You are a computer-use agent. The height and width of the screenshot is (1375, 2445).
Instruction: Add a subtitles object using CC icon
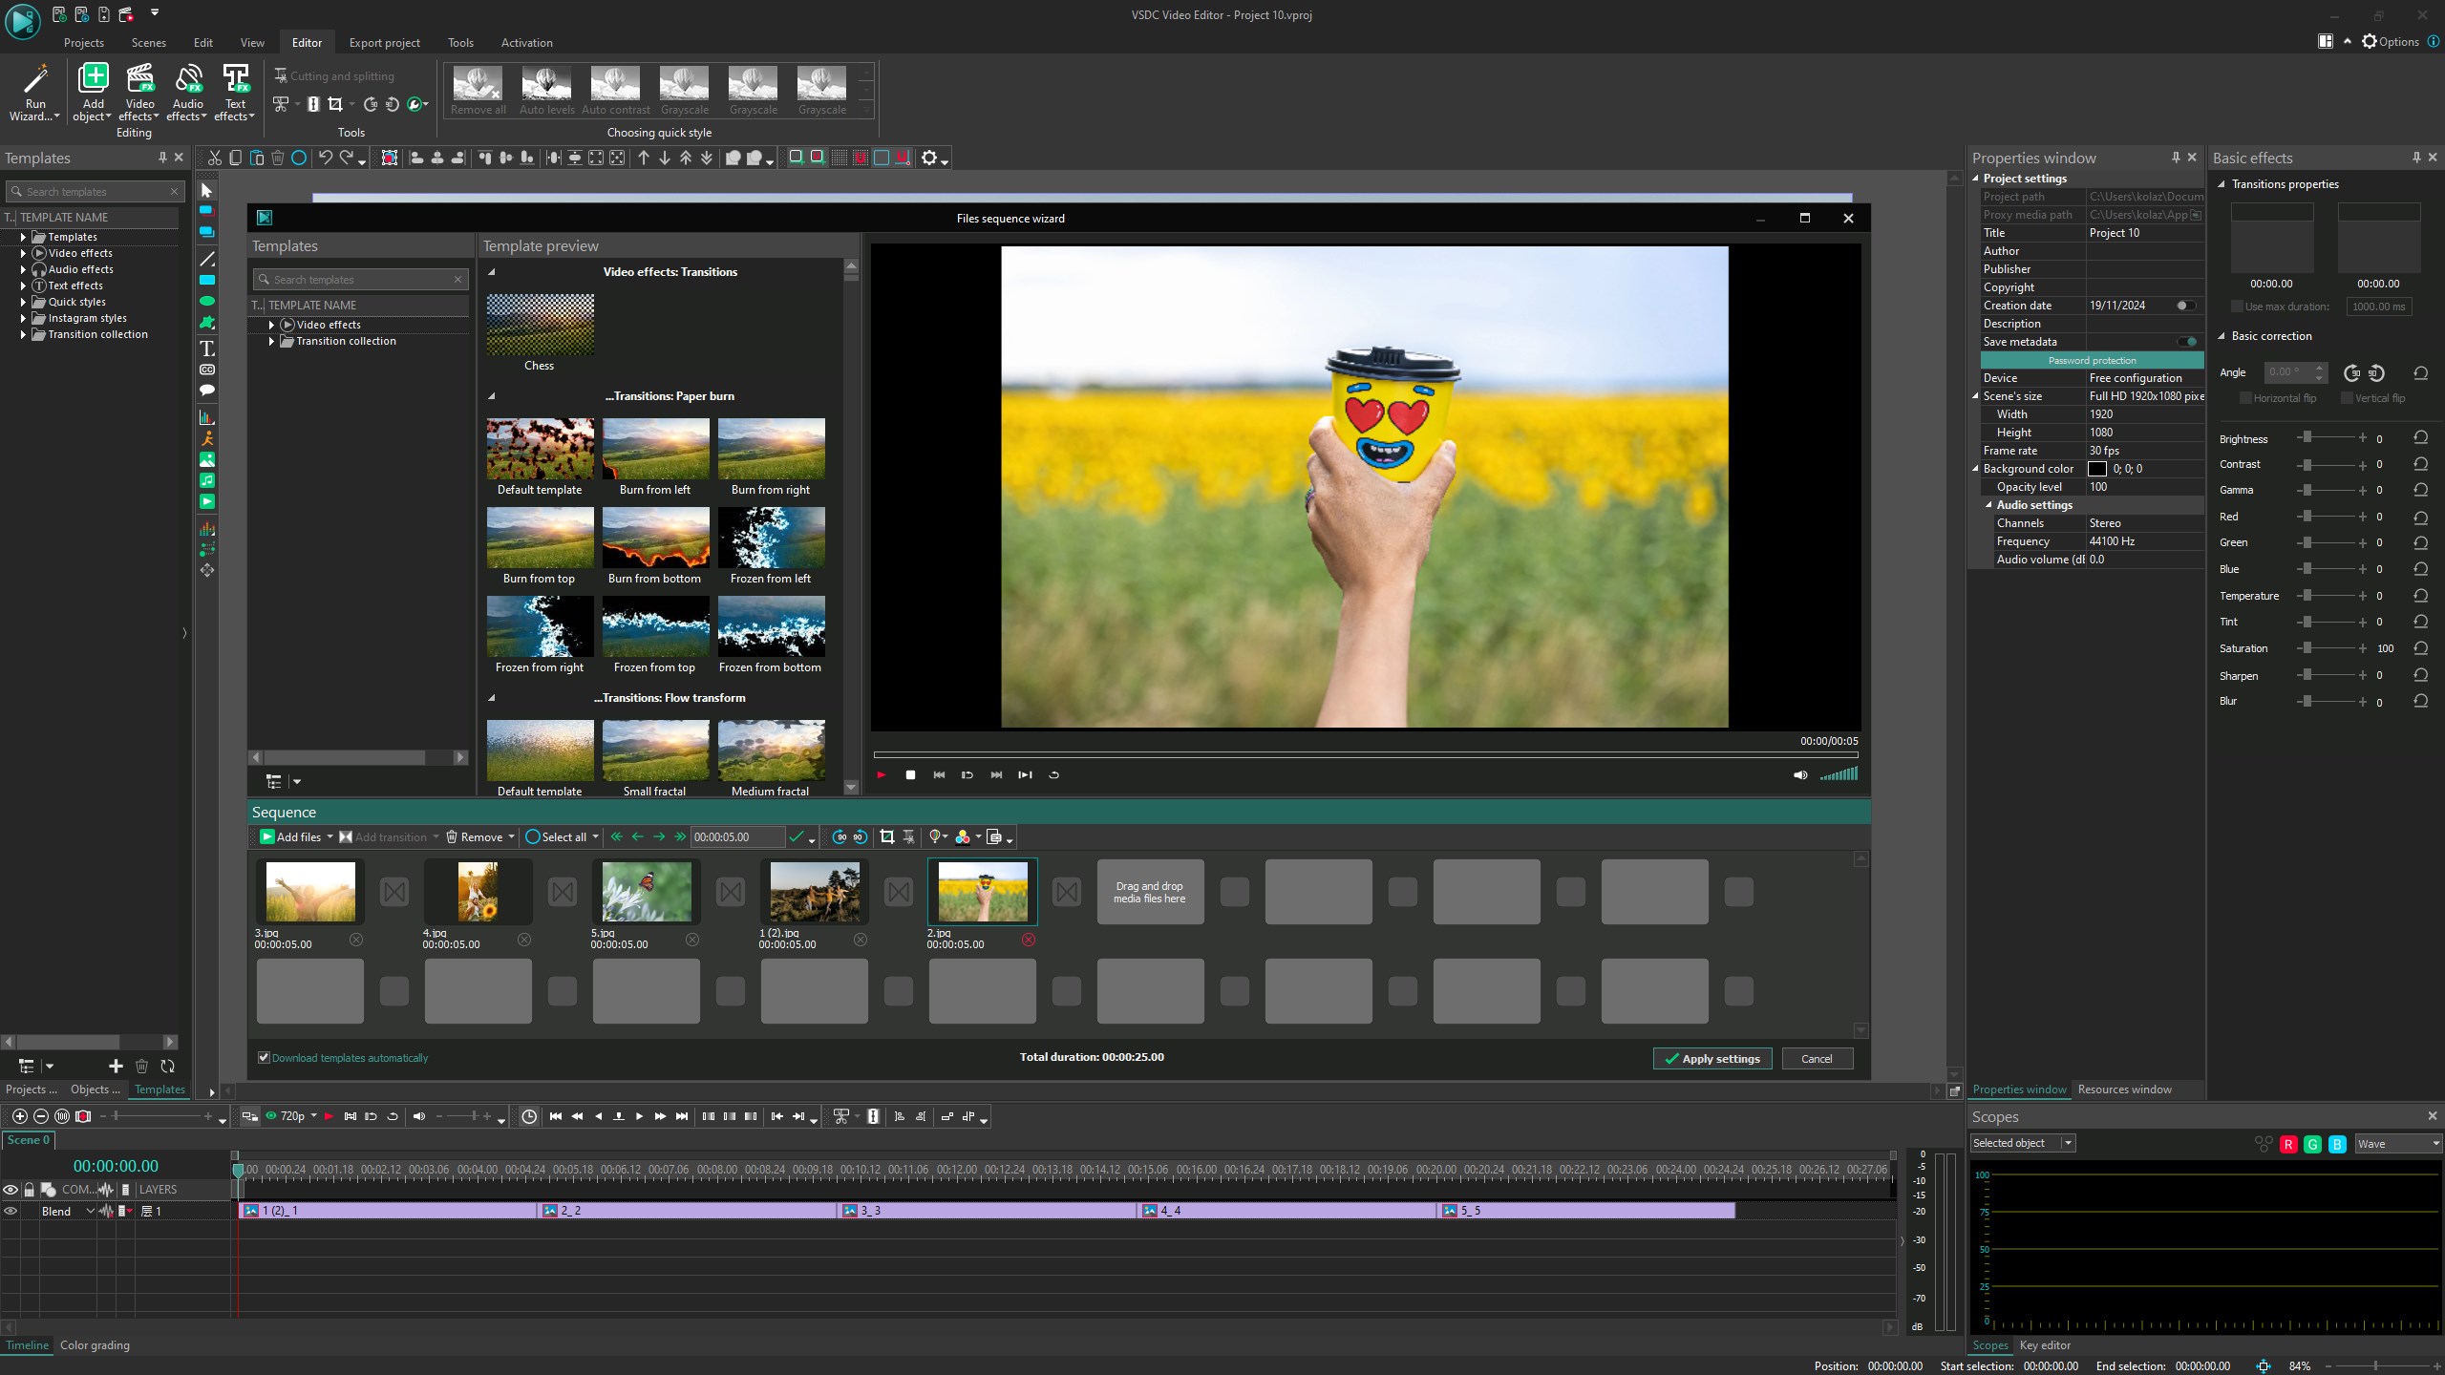[x=207, y=370]
